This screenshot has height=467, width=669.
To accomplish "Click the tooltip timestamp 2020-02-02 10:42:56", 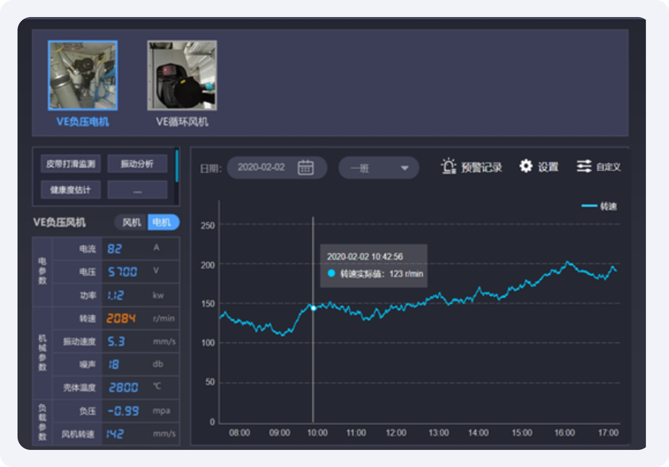I will pos(365,256).
